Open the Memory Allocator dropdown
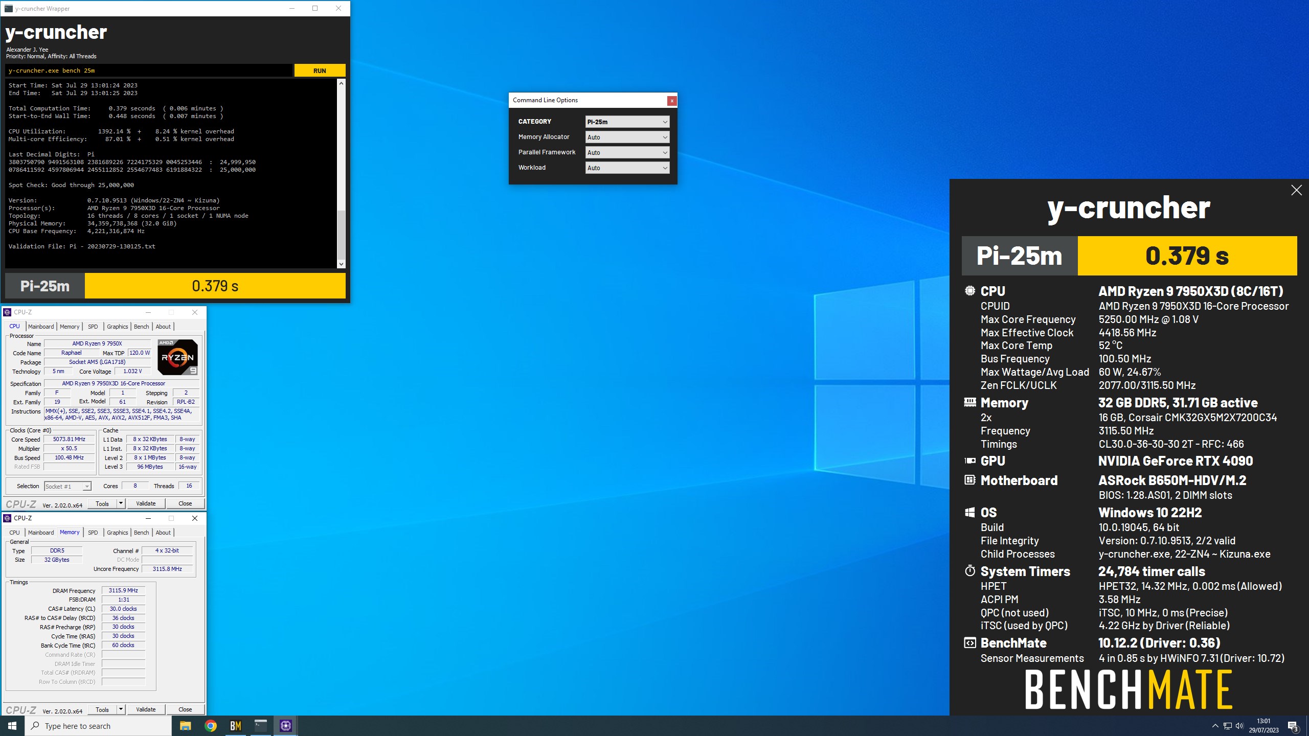 click(627, 137)
